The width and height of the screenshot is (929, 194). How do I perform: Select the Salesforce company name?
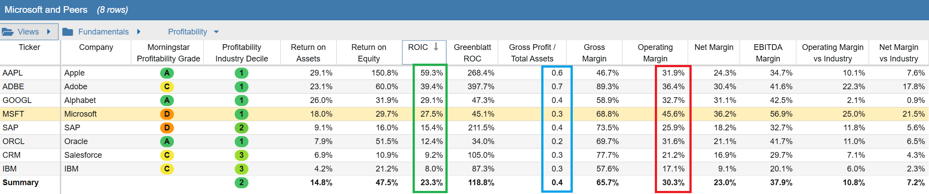pyautogui.click(x=83, y=155)
